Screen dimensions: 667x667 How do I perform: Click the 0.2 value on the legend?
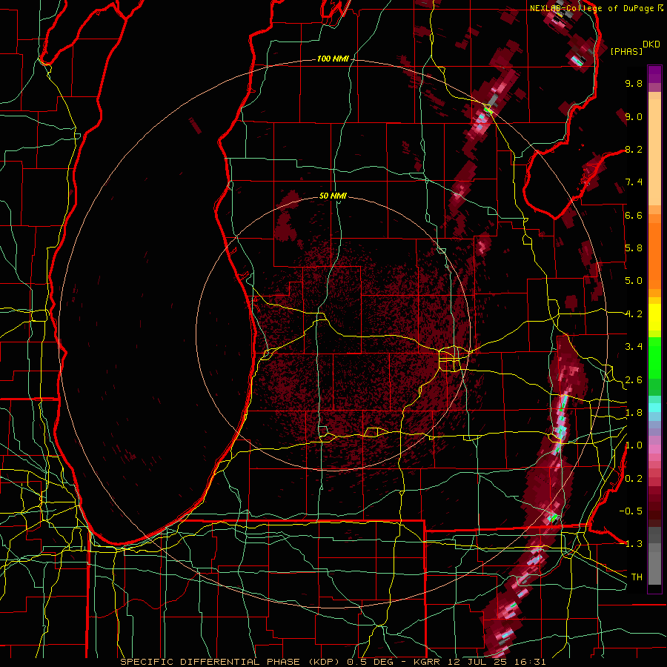(634, 479)
